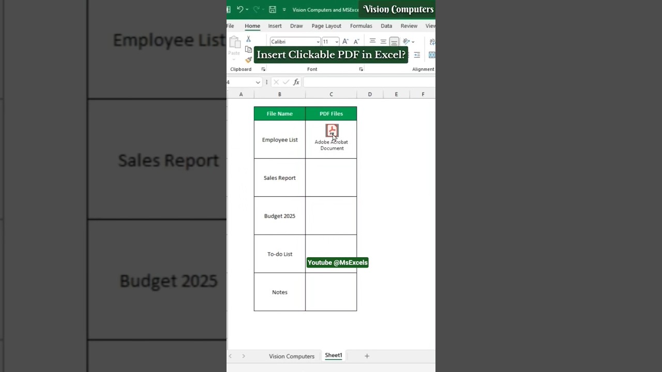Click the Merge & Center icon
The height and width of the screenshot is (372, 662).
(x=432, y=55)
